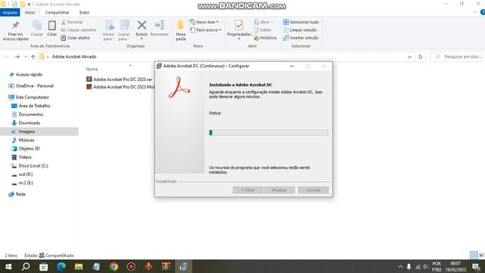Click the Pesquisar em Adobe search box
This screenshot has width=485, height=273.
point(456,57)
